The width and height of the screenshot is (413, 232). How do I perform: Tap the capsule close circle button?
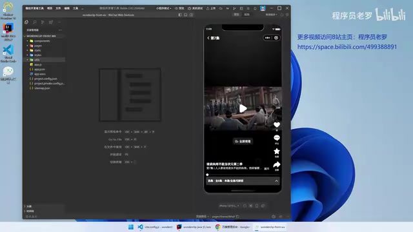(x=276, y=38)
